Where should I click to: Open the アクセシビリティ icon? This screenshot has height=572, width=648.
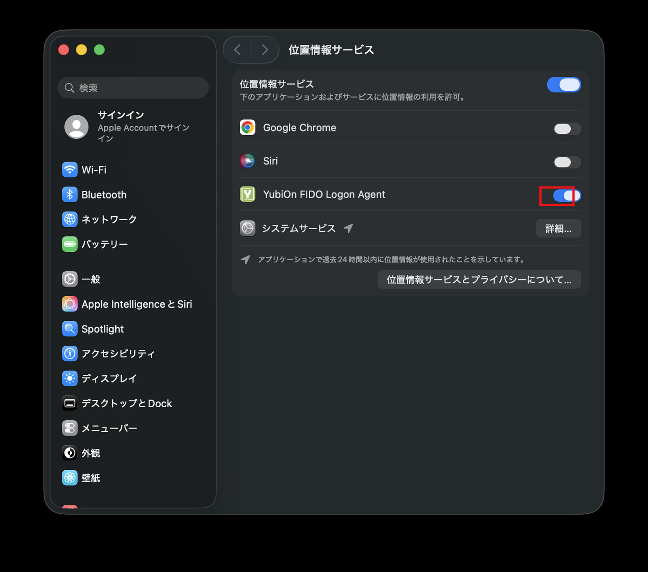(x=70, y=354)
